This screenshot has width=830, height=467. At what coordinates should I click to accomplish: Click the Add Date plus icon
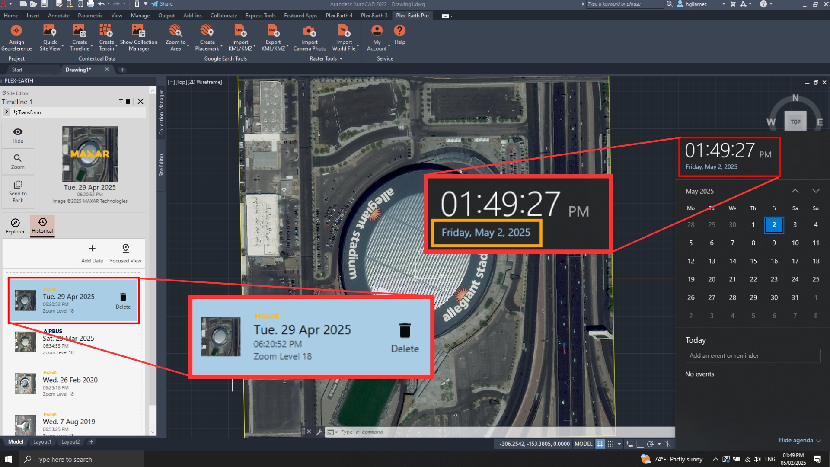pyautogui.click(x=92, y=248)
